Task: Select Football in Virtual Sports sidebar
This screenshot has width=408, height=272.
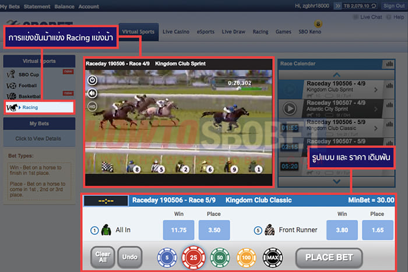Action: (x=39, y=86)
